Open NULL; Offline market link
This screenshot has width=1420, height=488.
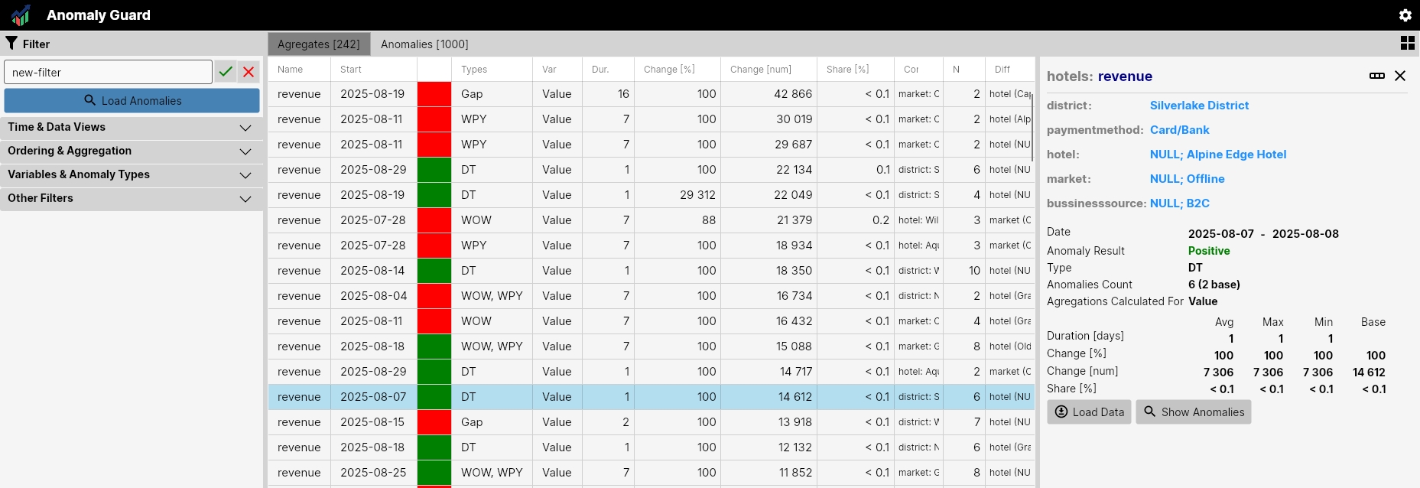pyautogui.click(x=1187, y=179)
